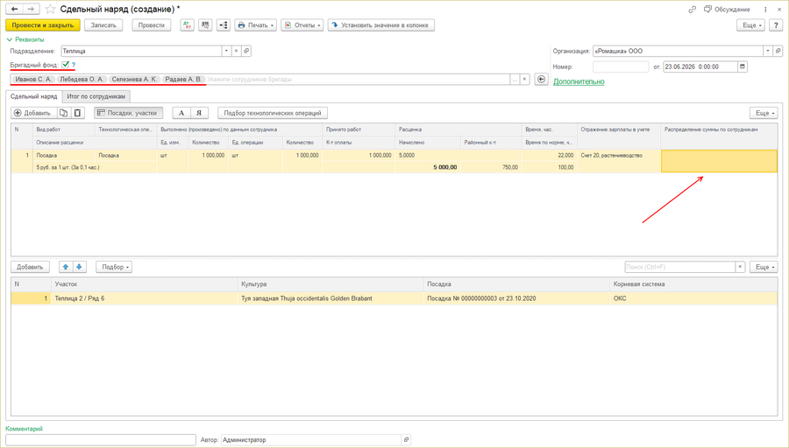Open the Автор record with its open icon
The width and height of the screenshot is (789, 448).
[x=406, y=439]
